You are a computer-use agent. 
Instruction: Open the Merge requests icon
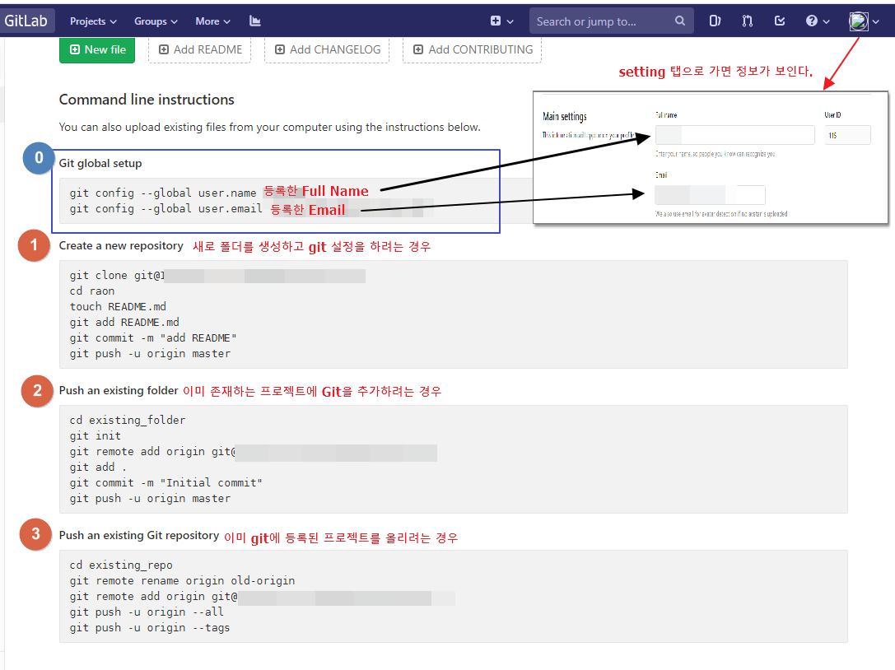click(747, 21)
